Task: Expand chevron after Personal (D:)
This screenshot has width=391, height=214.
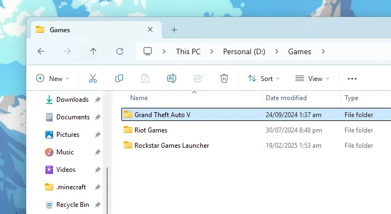Action: 277,51
